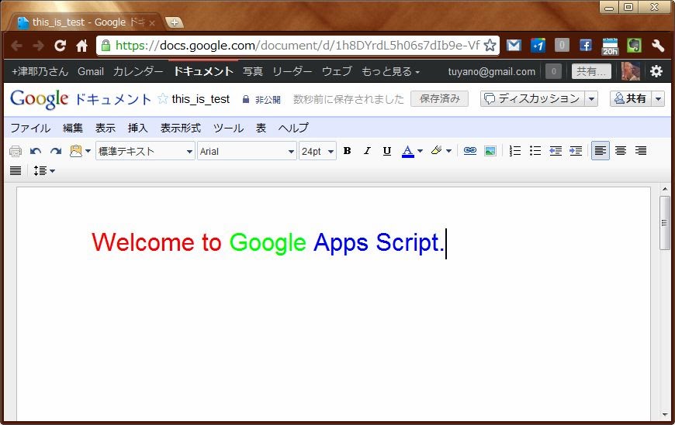Viewport: 675px width, 425px height.
Task: Click the print icon in toolbar
Action: click(x=16, y=151)
